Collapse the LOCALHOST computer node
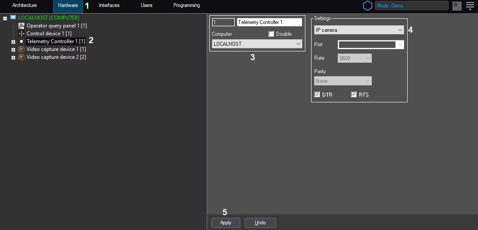The image size is (478, 230). (x=5, y=18)
